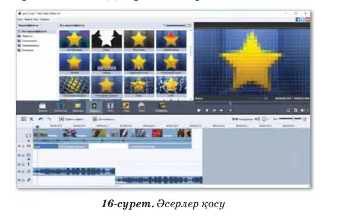This screenshot has height=216, width=348.
Task: Open the Projects section in the dark toolbar
Action: [x=42, y=107]
